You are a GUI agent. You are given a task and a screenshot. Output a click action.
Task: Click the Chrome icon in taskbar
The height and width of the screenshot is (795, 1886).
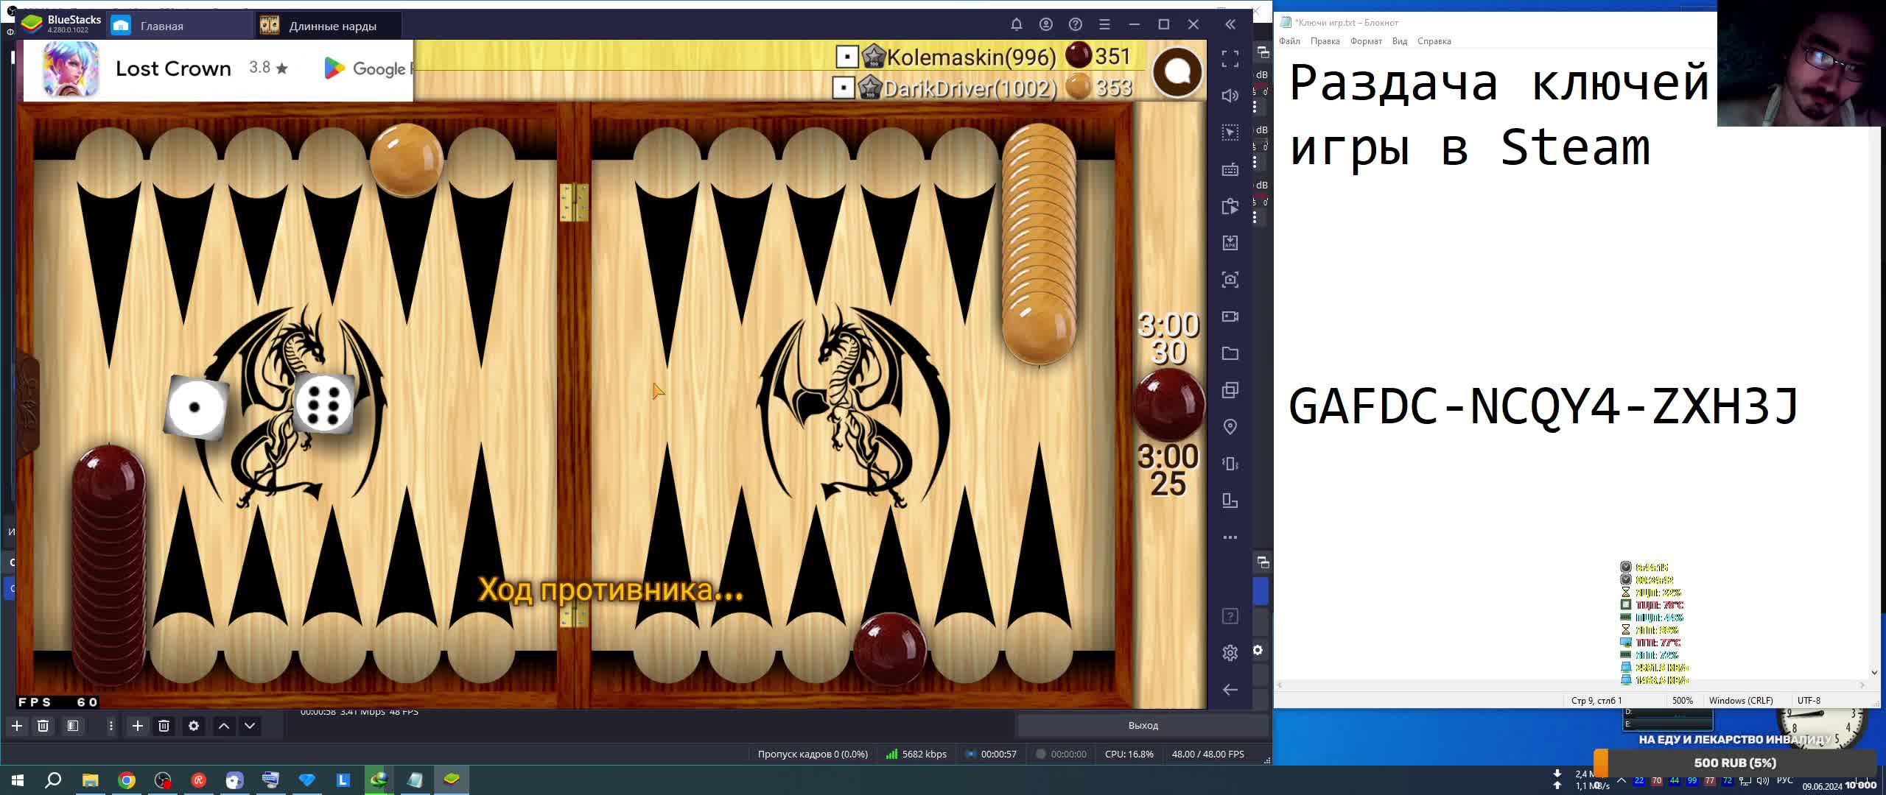coord(127,780)
